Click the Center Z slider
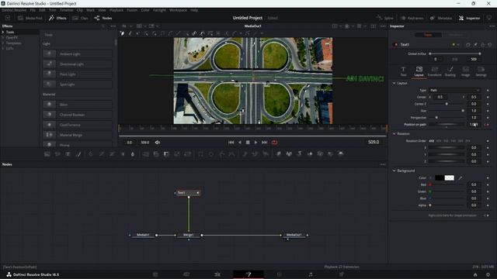Viewport: 497px width, 279px height. pos(447,104)
